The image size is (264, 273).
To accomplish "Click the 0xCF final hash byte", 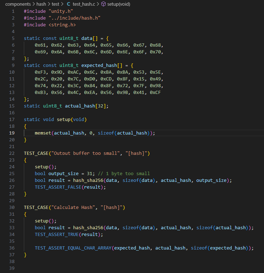I will coord(155,93).
